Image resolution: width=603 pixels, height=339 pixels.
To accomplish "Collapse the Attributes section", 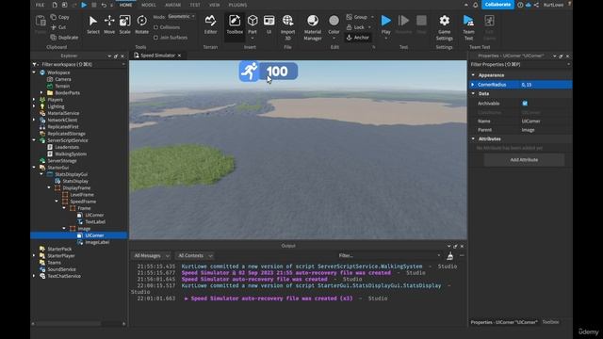I will [473, 138].
